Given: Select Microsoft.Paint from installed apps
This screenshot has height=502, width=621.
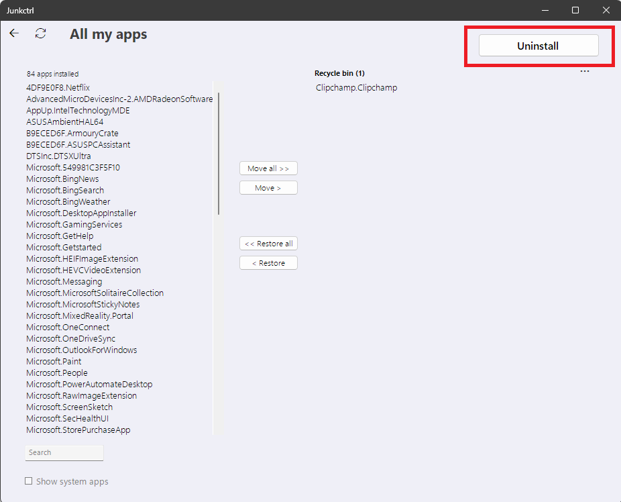Looking at the screenshot, I should (54, 362).
